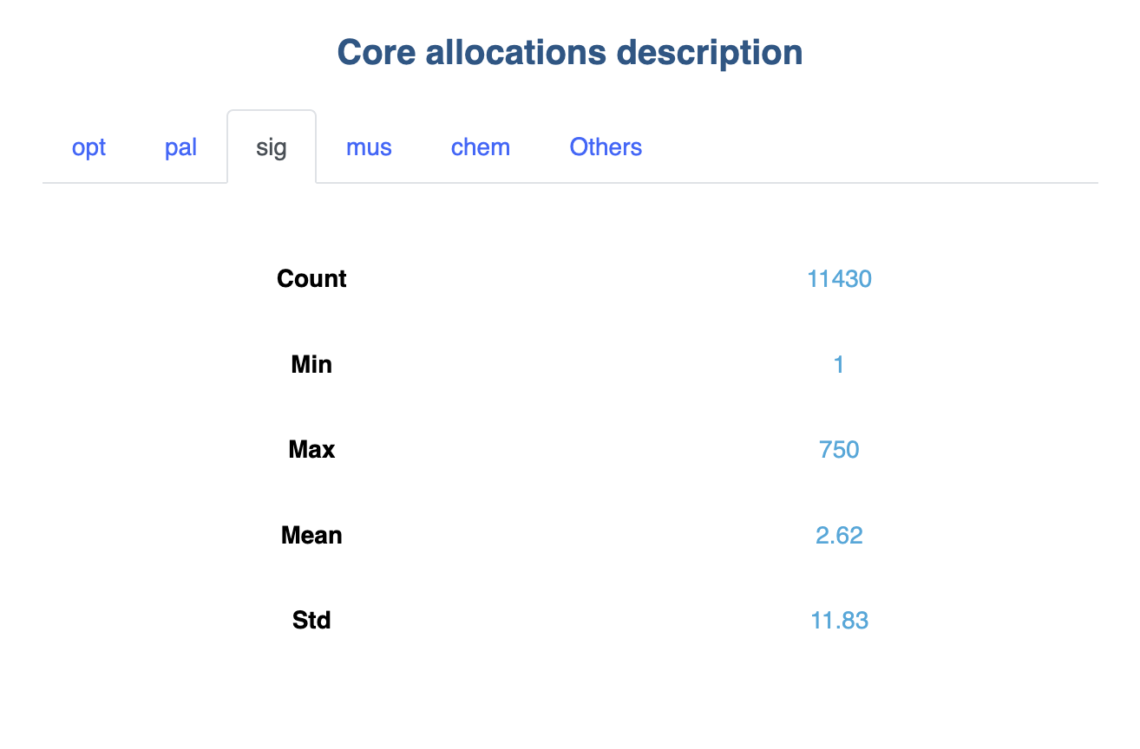The height and width of the screenshot is (749, 1140).
Task: Show the Others tab
Action: pos(606,147)
